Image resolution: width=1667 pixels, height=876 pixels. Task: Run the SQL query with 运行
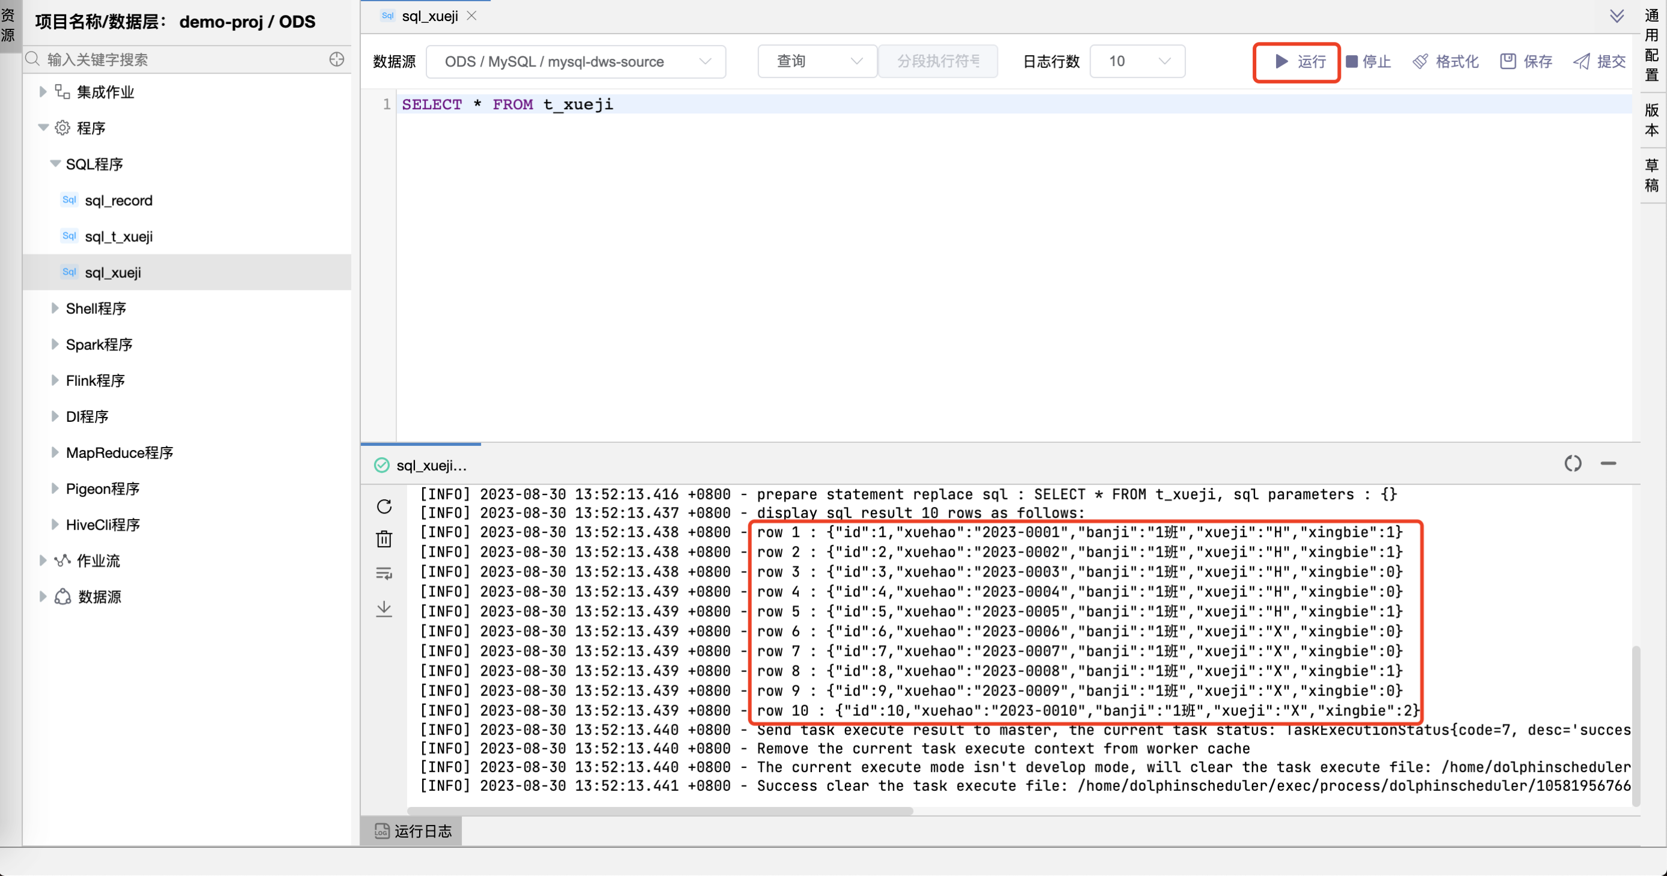(x=1302, y=61)
